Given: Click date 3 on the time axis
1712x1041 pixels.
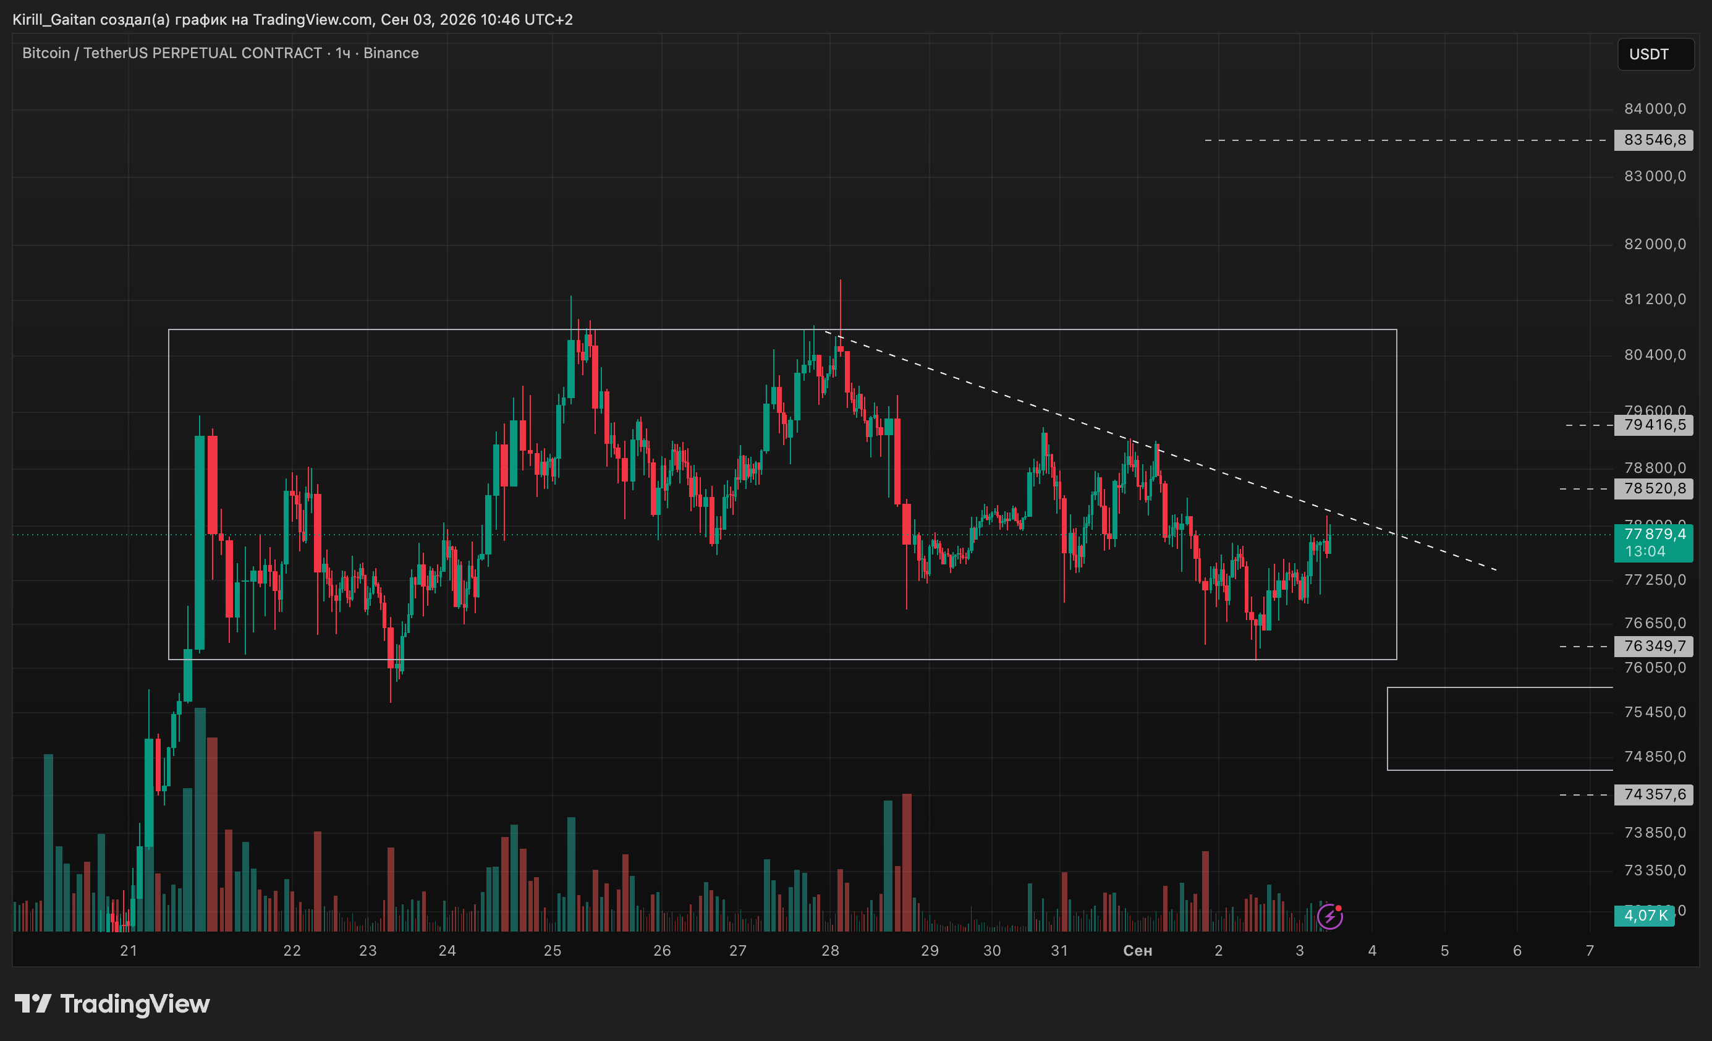Looking at the screenshot, I should [x=1300, y=951].
